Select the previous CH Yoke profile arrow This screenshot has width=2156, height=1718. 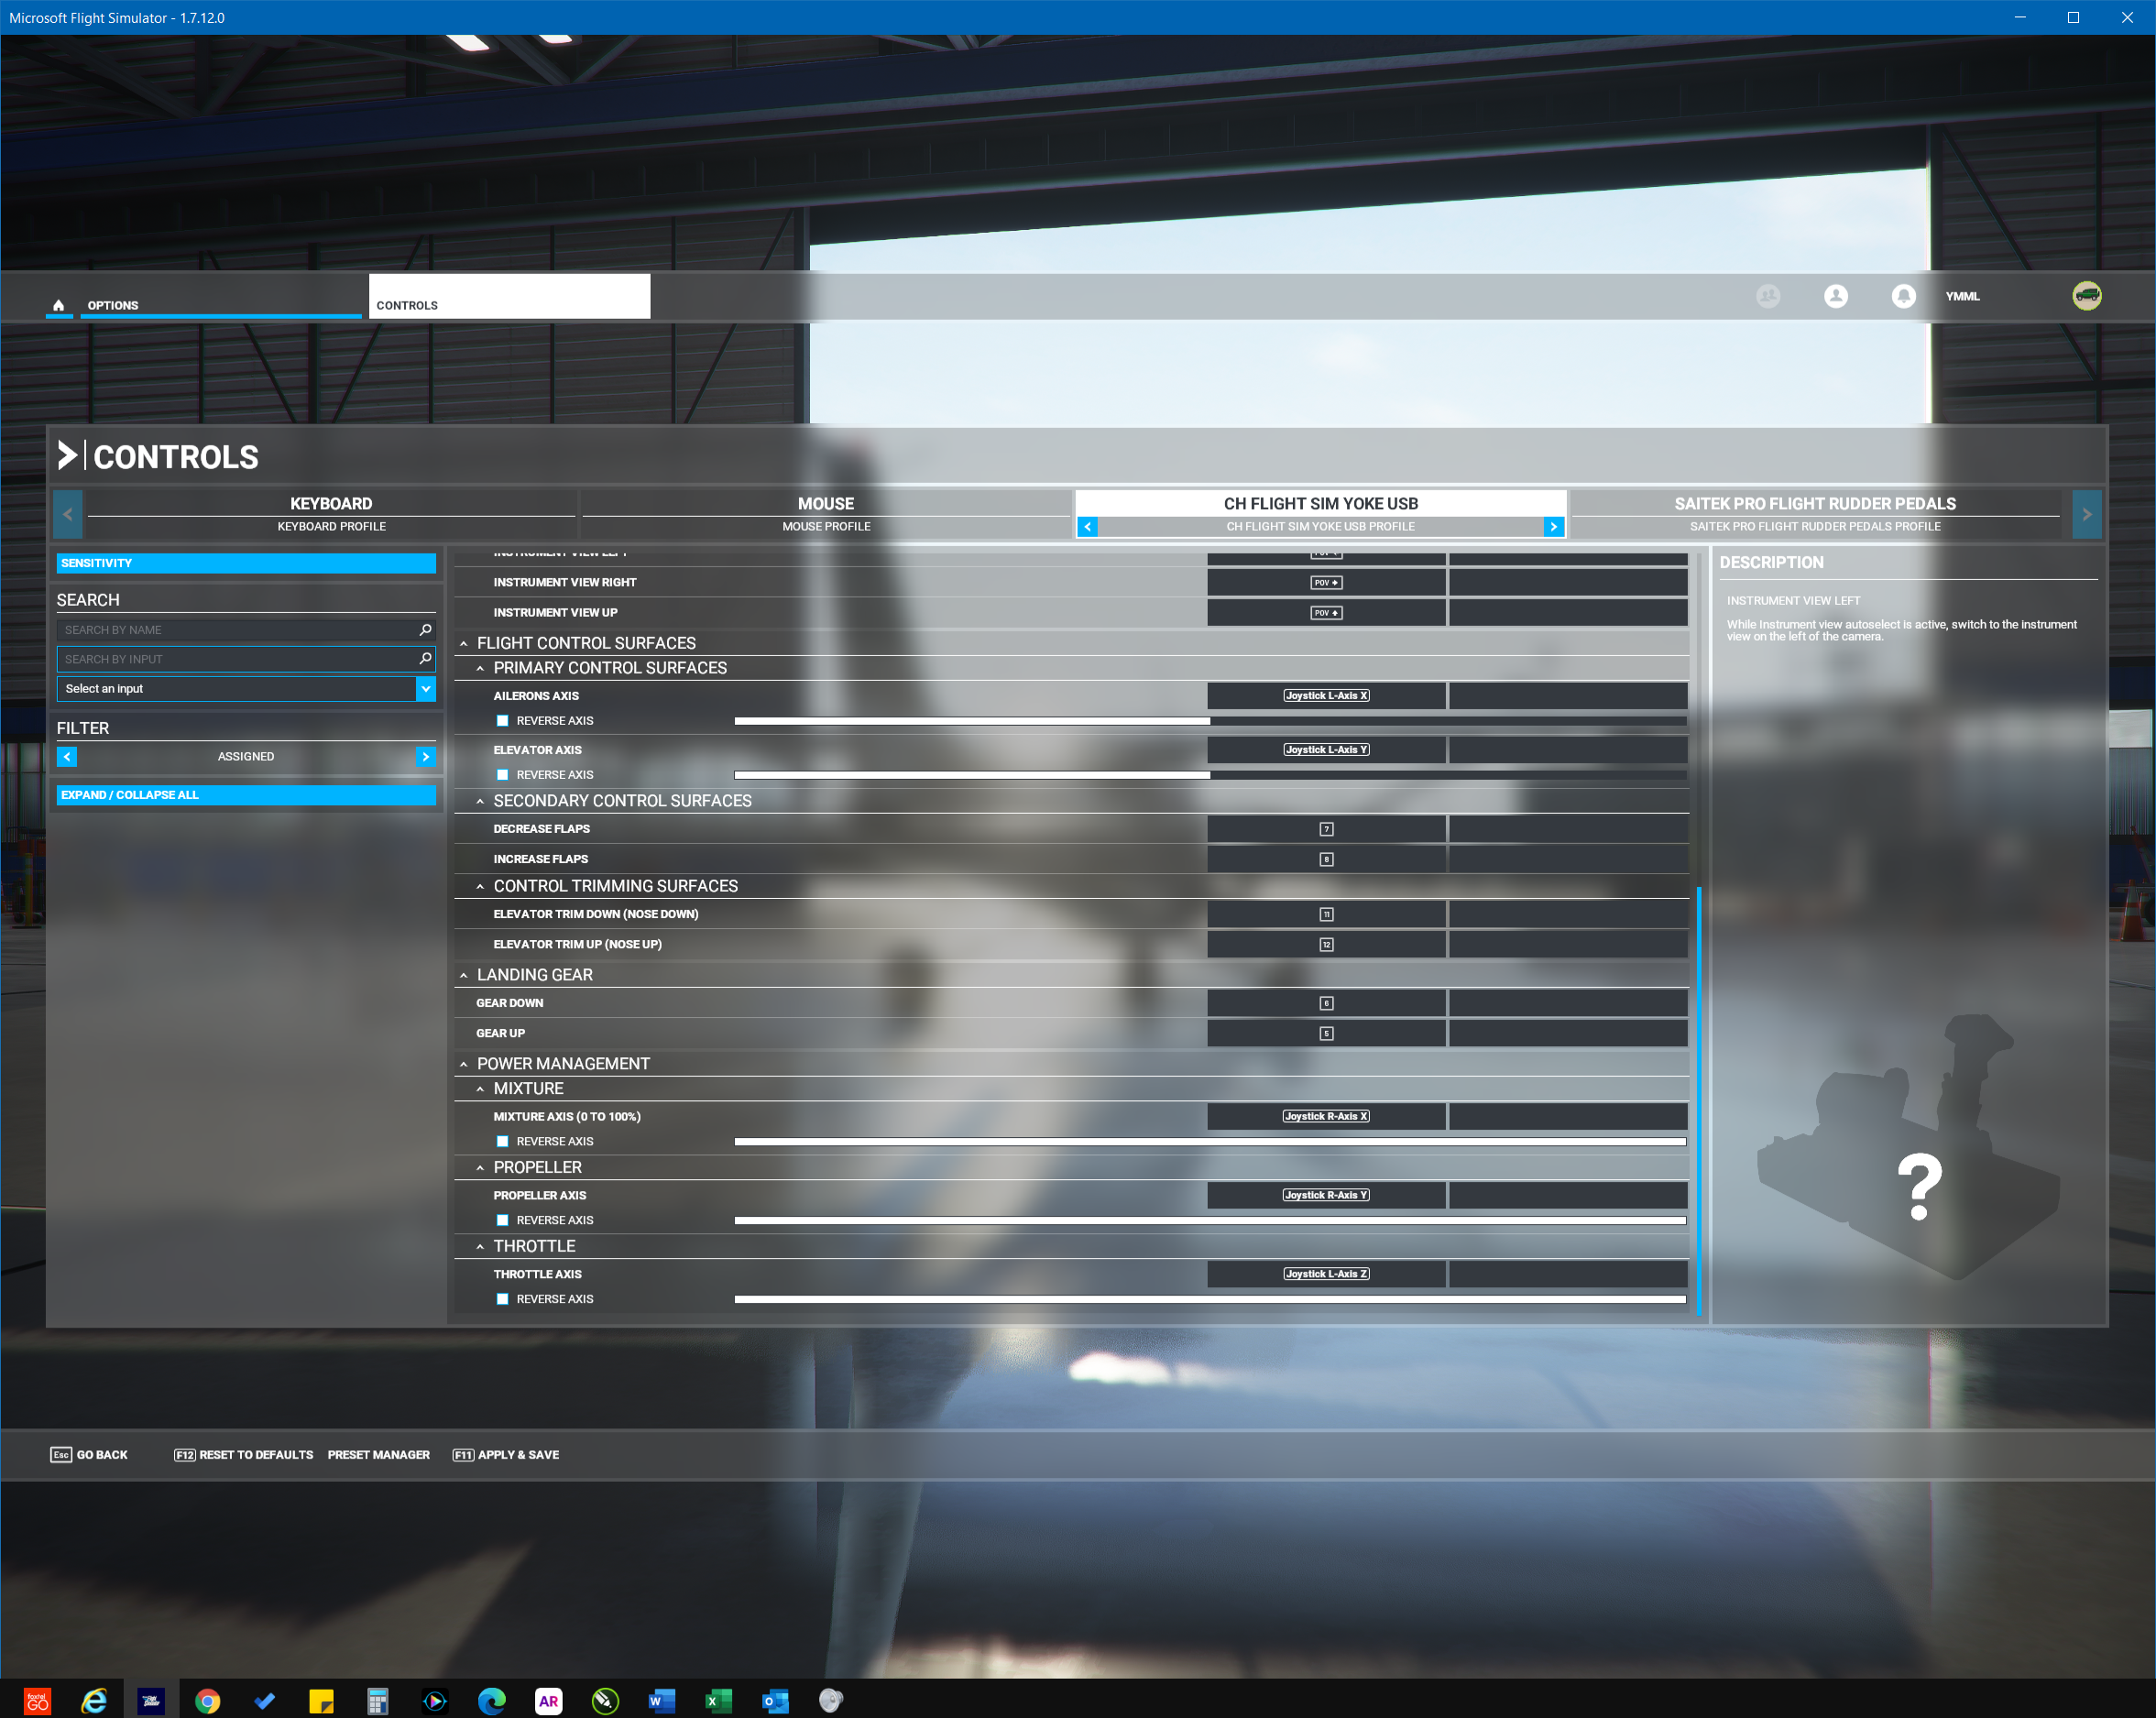coord(1087,526)
